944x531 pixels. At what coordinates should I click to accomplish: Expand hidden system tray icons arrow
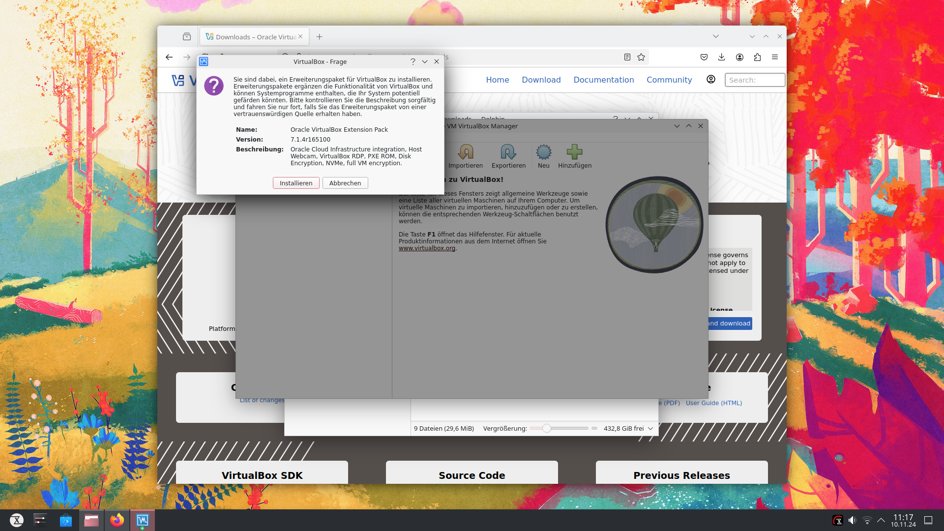coord(881,520)
